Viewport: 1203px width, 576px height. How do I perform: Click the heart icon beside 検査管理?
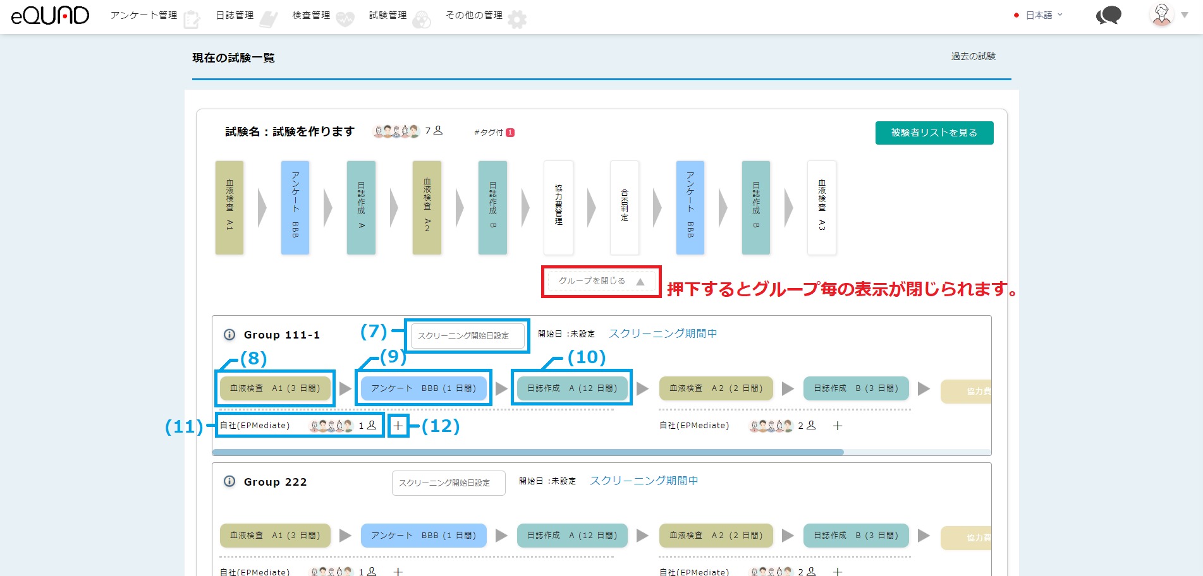click(345, 20)
